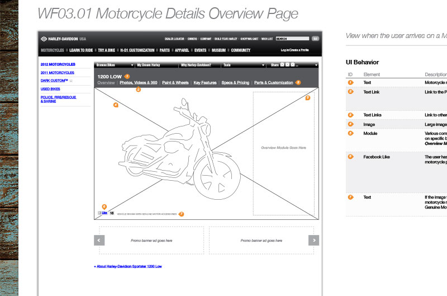Open Used Bikes sidebar link

[50, 89]
